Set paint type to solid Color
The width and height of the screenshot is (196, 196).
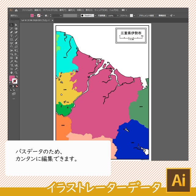point(11,86)
